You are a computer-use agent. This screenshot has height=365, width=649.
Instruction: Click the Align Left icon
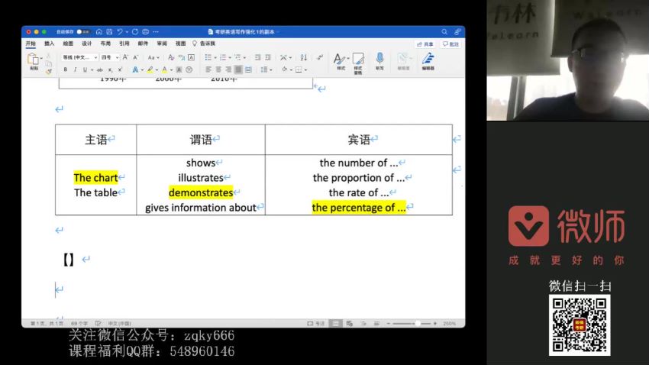[208, 69]
